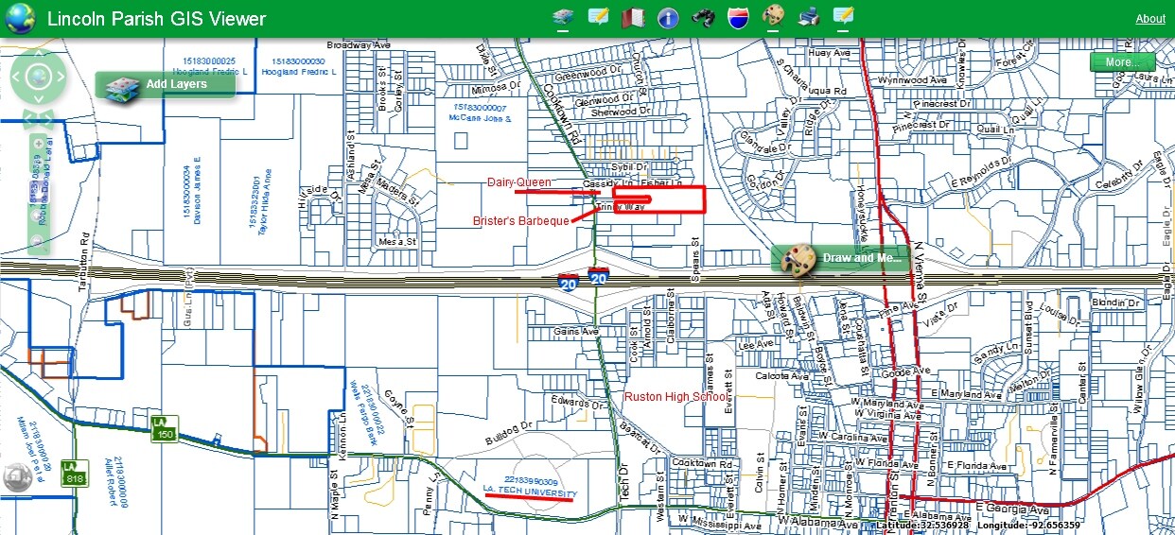Viewport: 1175px width, 535px height.
Task: Click zoom-in plus on the zoom slider
Action: click(38, 142)
